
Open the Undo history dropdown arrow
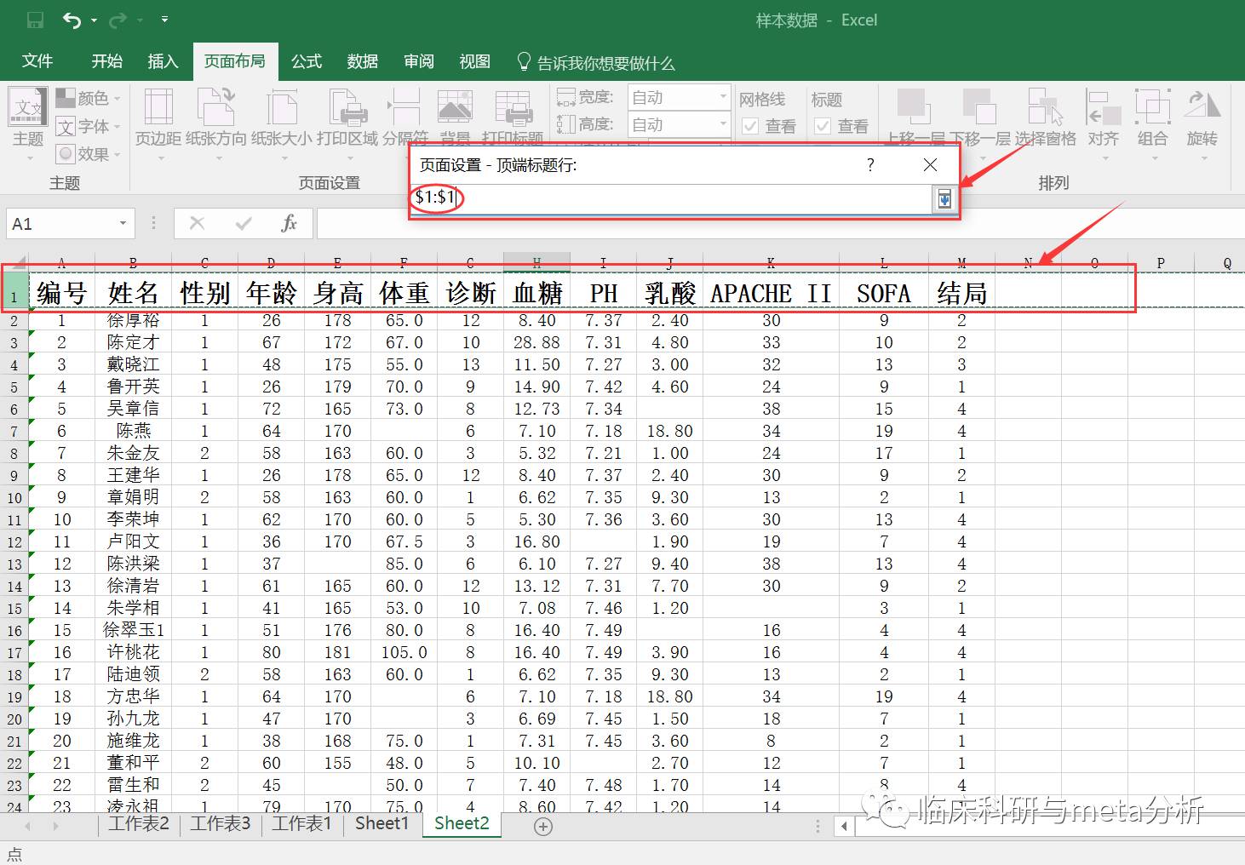[94, 20]
